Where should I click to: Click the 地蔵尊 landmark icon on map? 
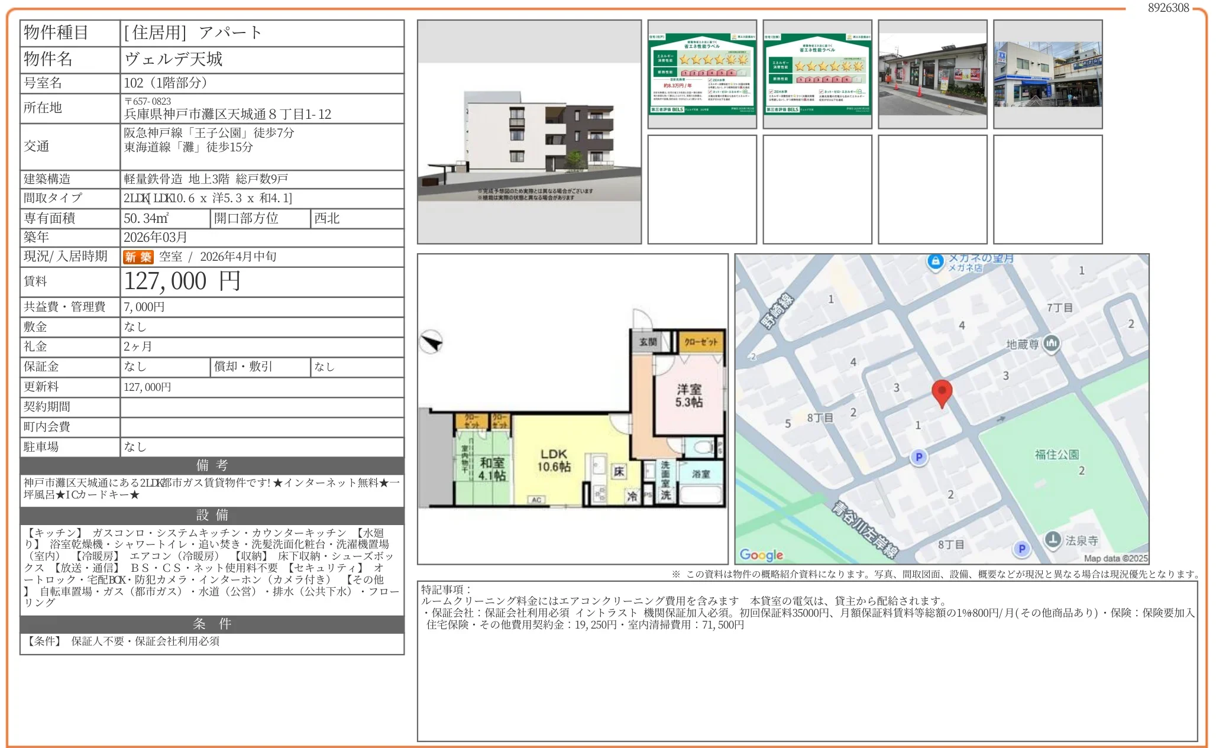pos(1051,344)
